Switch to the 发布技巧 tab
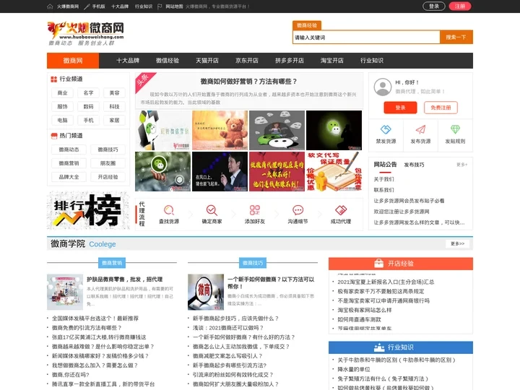Image resolution: width=520 pixels, height=390 pixels. coord(414,165)
